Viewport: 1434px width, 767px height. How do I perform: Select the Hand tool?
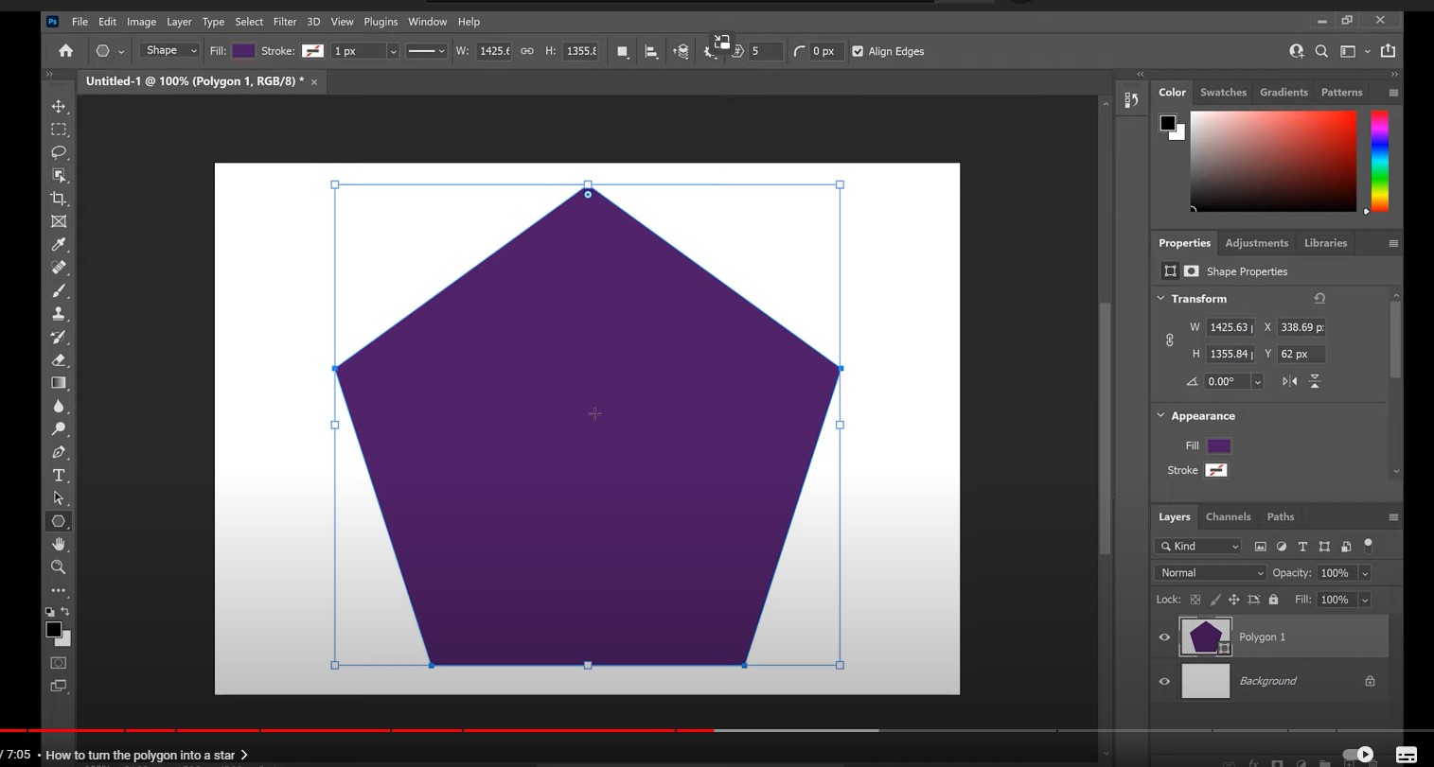58,544
